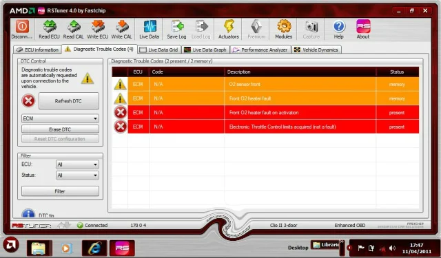Click the red X icon beside Refresh DTC
The width and height of the screenshot is (441, 258).
(28, 101)
